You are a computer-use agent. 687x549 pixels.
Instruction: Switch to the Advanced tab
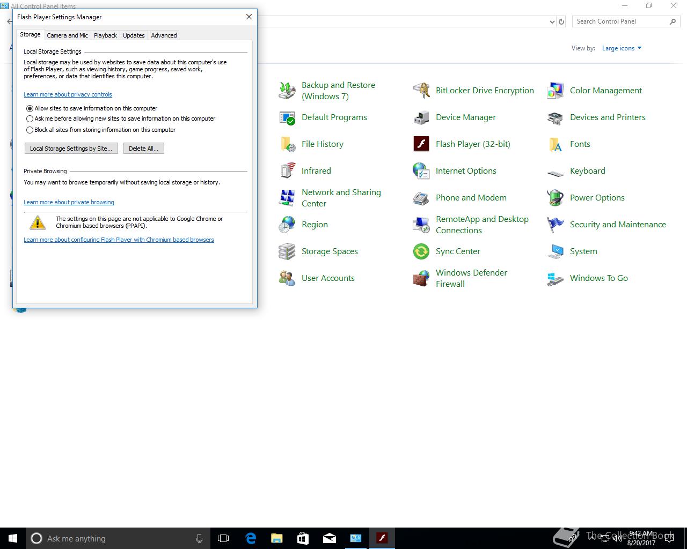pyautogui.click(x=164, y=35)
